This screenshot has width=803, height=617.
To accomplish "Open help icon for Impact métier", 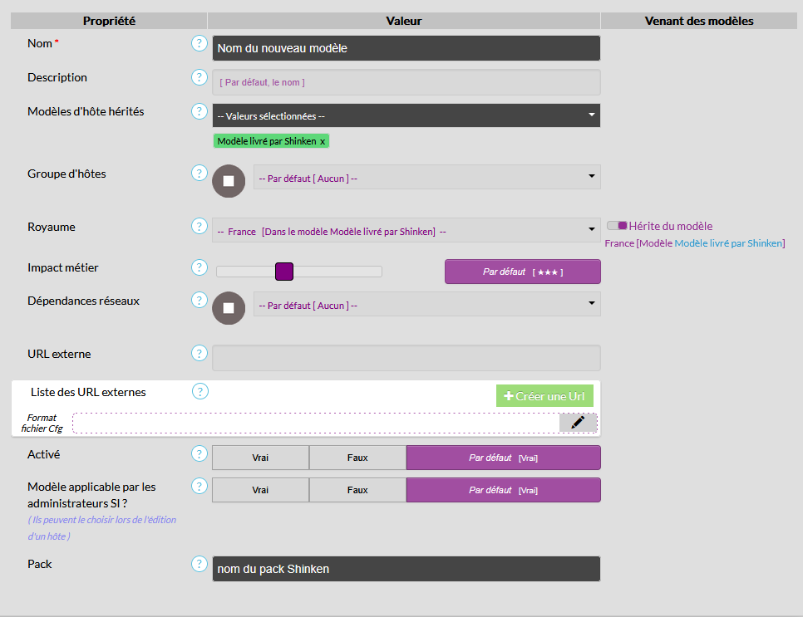I will pyautogui.click(x=199, y=267).
